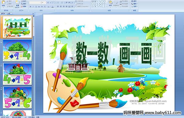The width and height of the screenshot is (184, 118).
Task: Click the New Slide button
Action: pyautogui.click(x=17, y=4)
